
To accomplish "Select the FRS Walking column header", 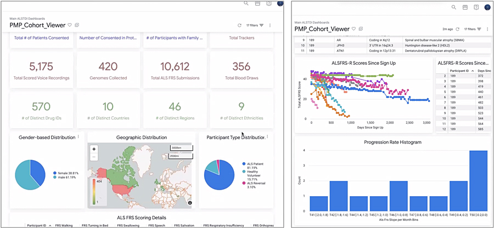I will (64, 225).
